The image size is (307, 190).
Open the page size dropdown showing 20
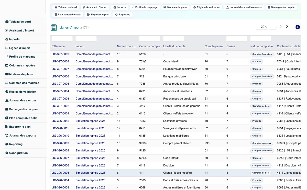tap(264, 27)
